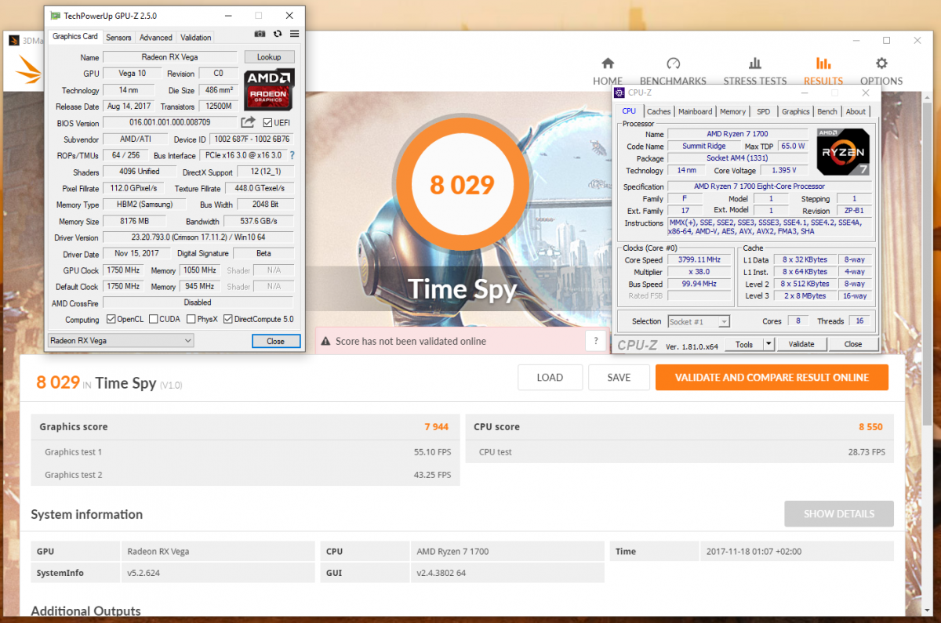Select the GPU-Z Graphics Card tab
This screenshot has width=941, height=623.
coord(75,36)
